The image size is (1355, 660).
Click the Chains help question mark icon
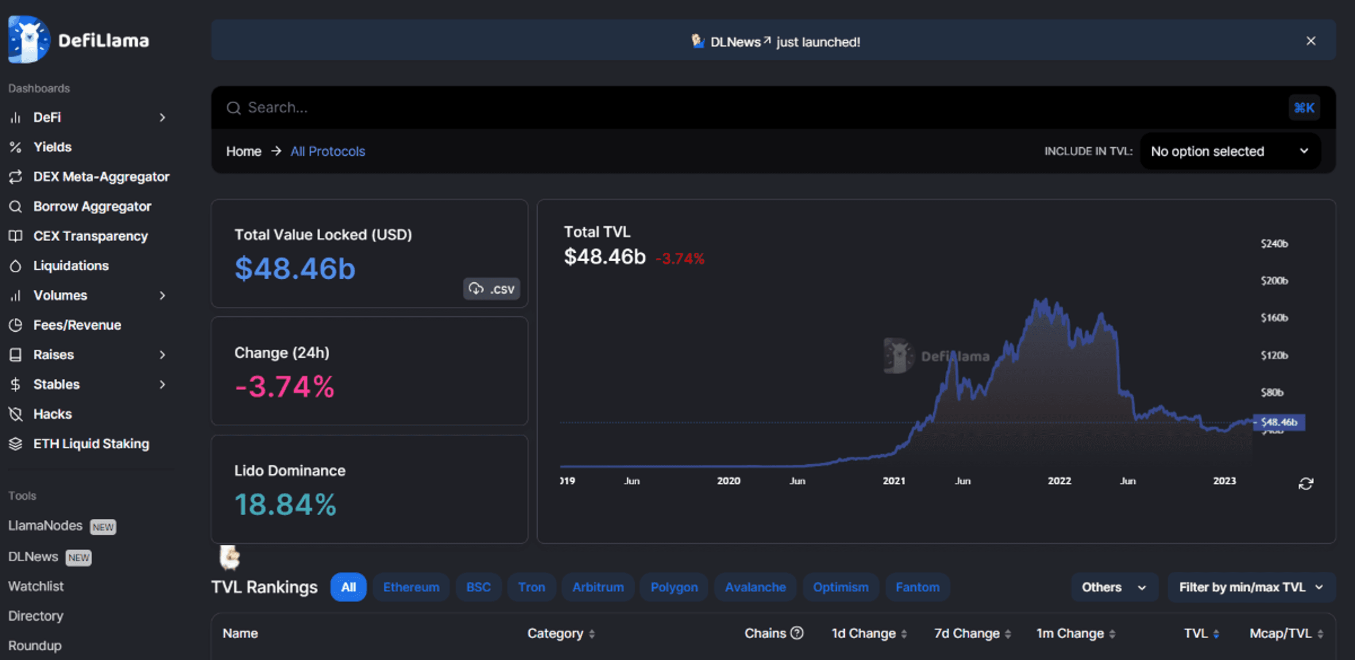pyautogui.click(x=797, y=632)
